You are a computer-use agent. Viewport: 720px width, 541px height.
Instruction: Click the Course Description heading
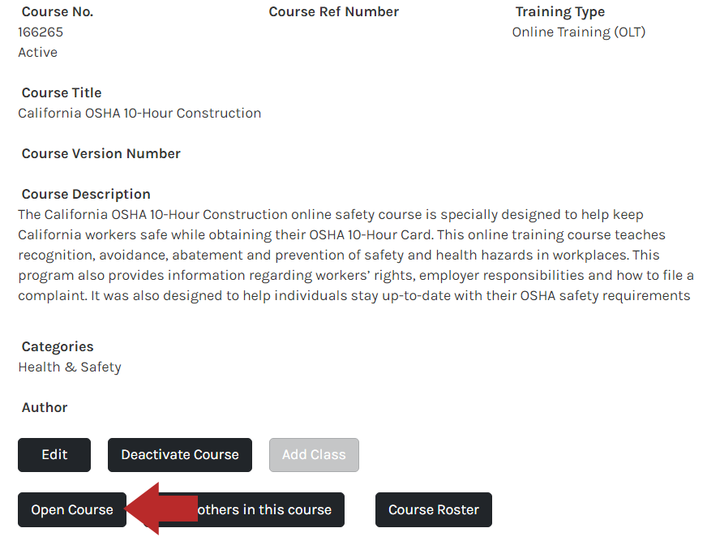click(86, 195)
